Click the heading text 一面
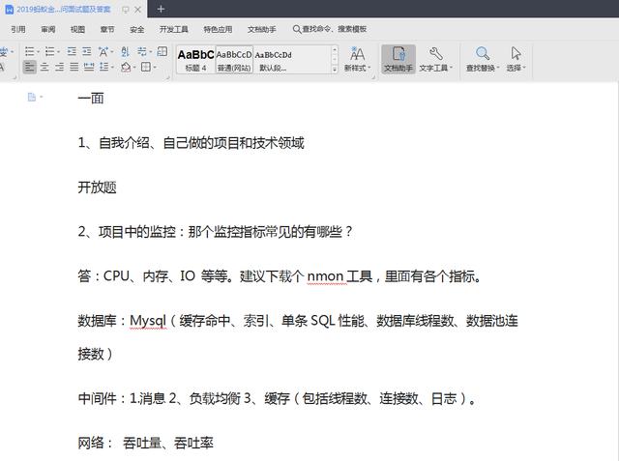 point(91,99)
